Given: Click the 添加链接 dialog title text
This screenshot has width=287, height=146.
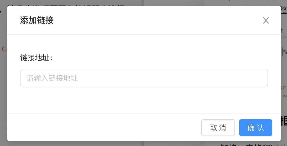Looking at the screenshot, I should [x=37, y=20].
